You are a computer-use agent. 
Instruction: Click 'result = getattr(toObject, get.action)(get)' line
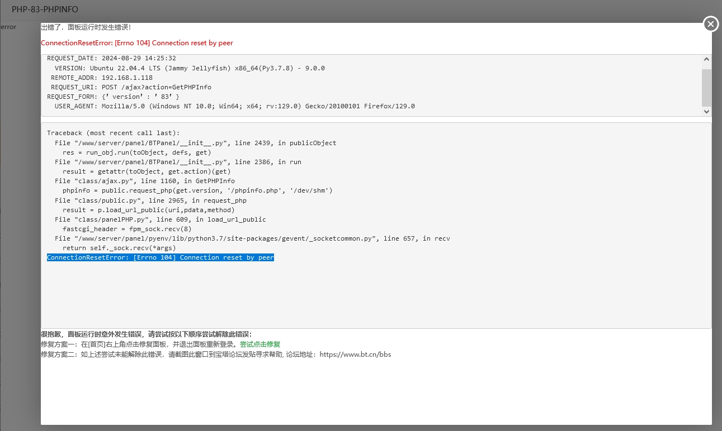point(147,171)
